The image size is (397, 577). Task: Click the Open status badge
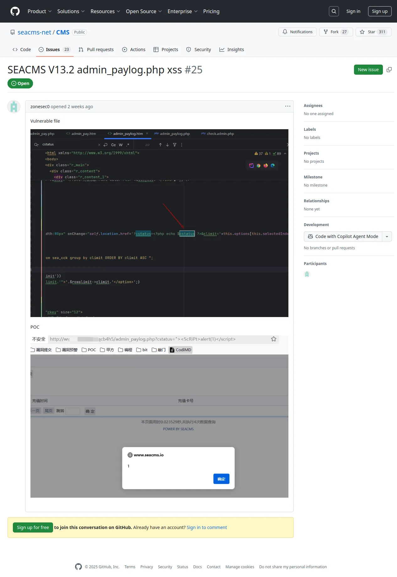(20, 83)
